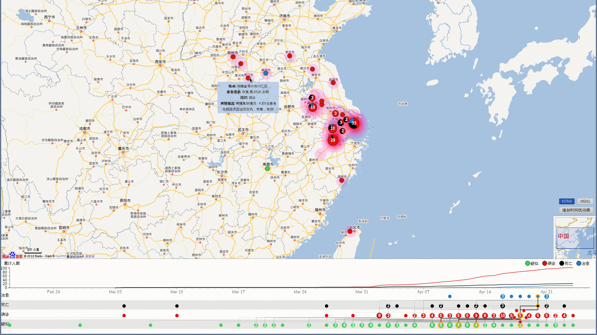Select the lone blue dot near Apr 10

point(450,296)
